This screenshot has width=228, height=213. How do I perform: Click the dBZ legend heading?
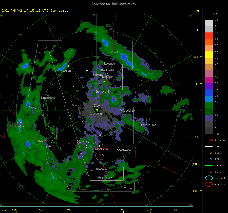pos(215,13)
